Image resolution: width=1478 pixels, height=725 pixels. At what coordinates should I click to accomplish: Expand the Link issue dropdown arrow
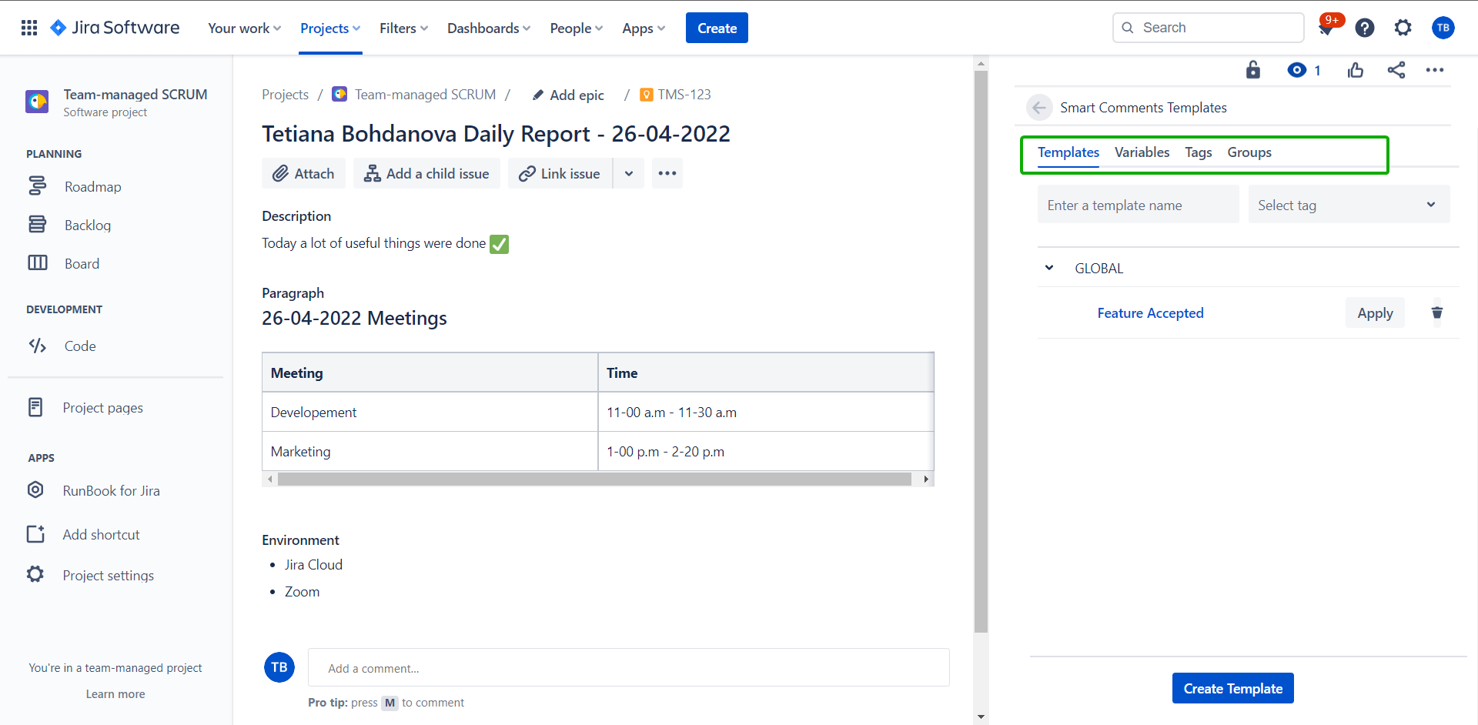629,173
